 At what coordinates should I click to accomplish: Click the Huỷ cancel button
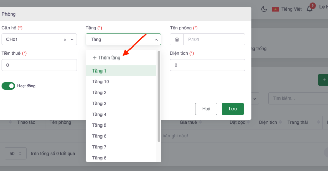[x=206, y=109]
